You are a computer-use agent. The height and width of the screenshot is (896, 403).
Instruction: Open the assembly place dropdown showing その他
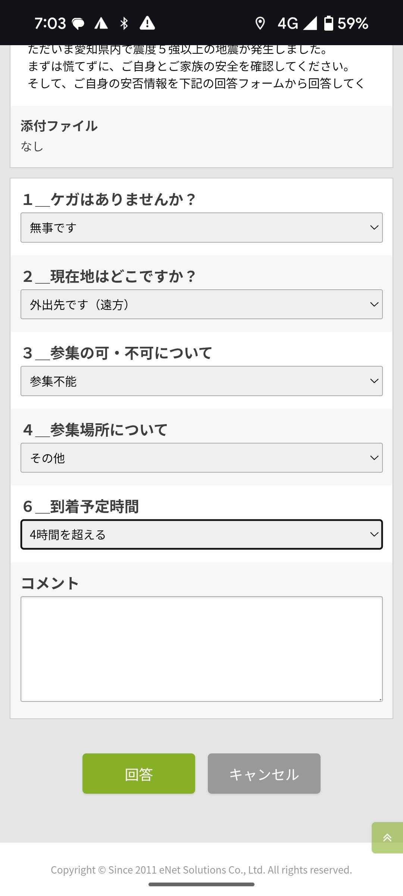(201, 458)
